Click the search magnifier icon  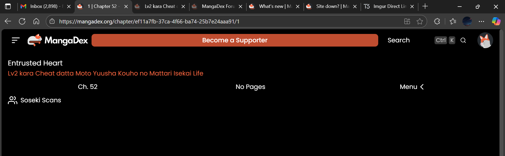tap(463, 40)
